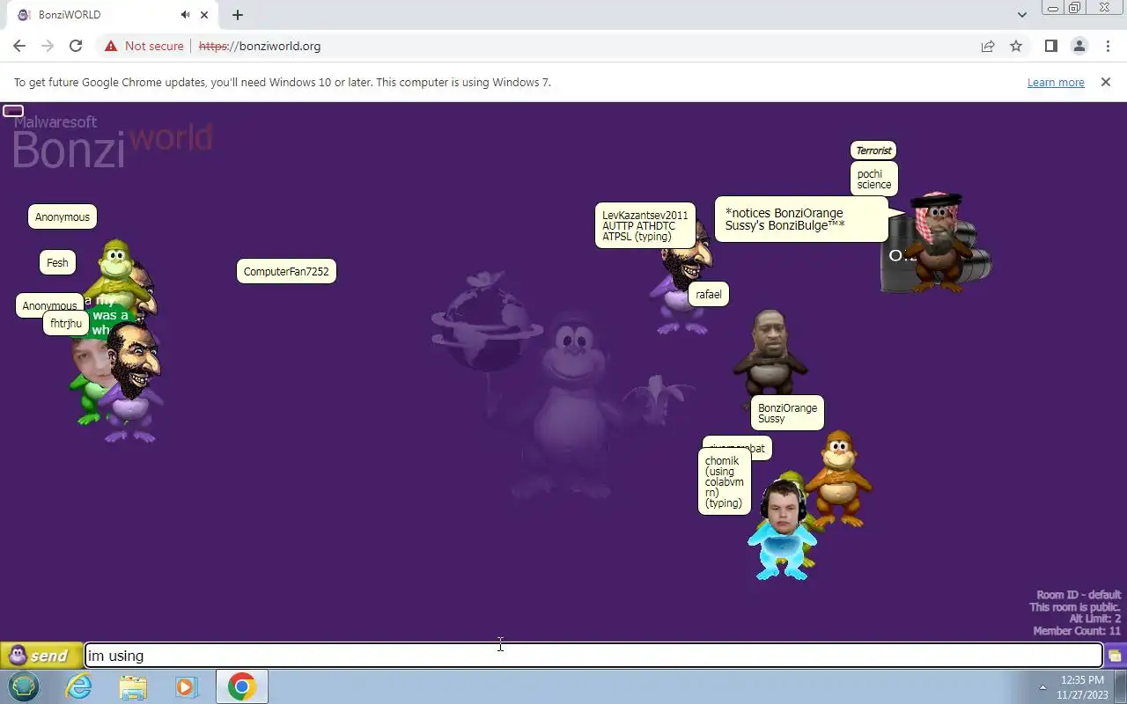
Task: Reload the bonziworld.org page
Action: [76, 46]
